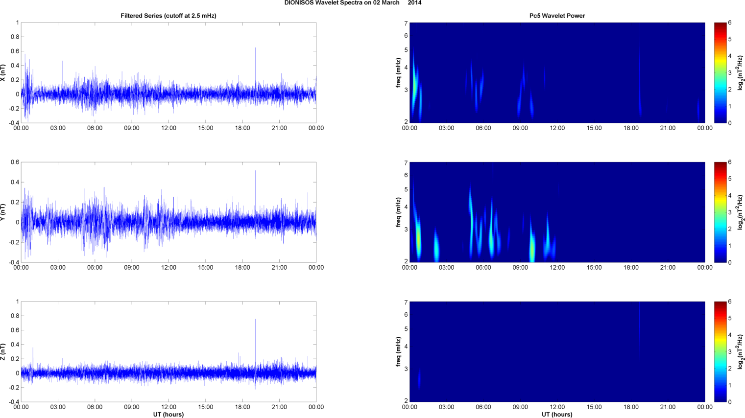The image size is (745, 418).
Task: Select UT (hours) label under bottom spectrogram
Action: [x=557, y=414]
